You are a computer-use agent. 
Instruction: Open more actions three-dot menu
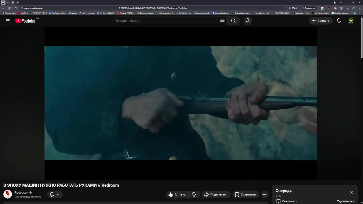pos(265,194)
